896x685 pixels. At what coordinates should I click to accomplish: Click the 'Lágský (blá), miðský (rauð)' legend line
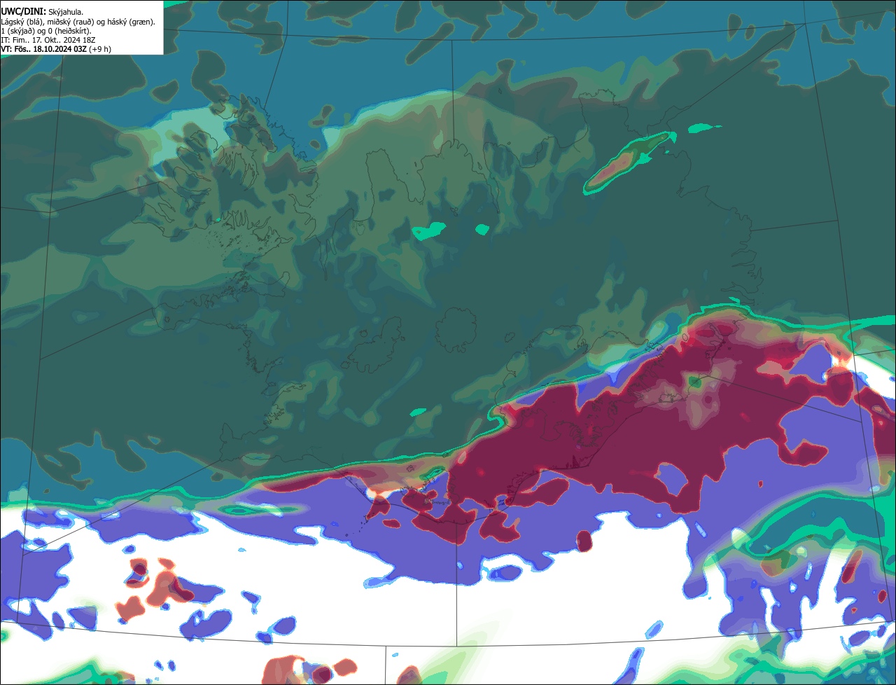(78, 21)
